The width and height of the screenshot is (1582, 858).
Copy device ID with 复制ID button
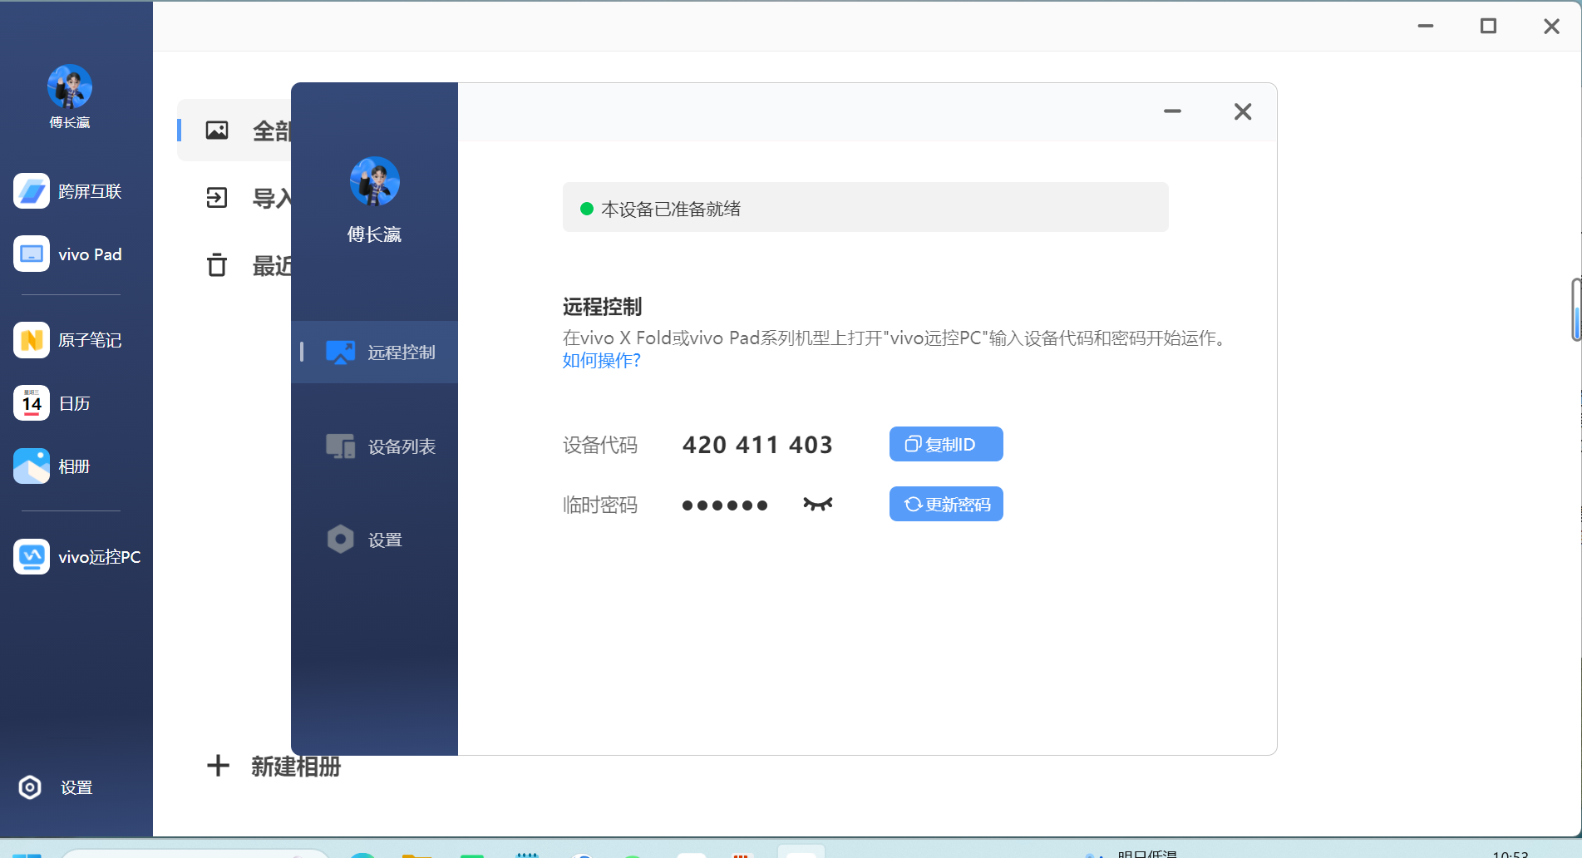[945, 444]
